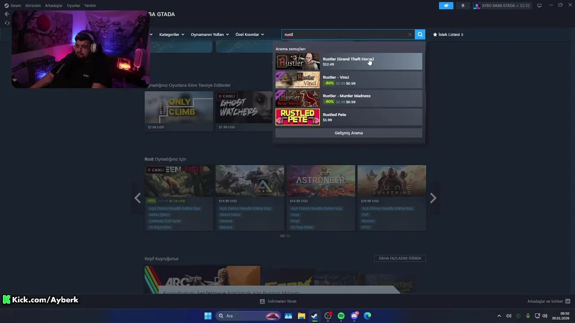Show next Rust recommendations with right arrow

tap(433, 198)
